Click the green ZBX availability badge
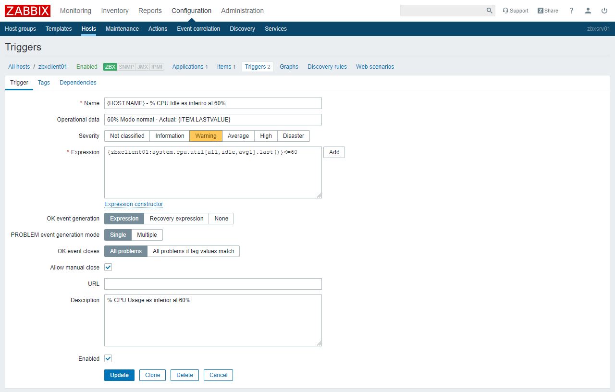The image size is (615, 392). [110, 67]
